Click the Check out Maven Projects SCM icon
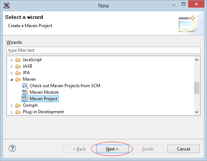This screenshot has height=161, width=207. (25, 86)
